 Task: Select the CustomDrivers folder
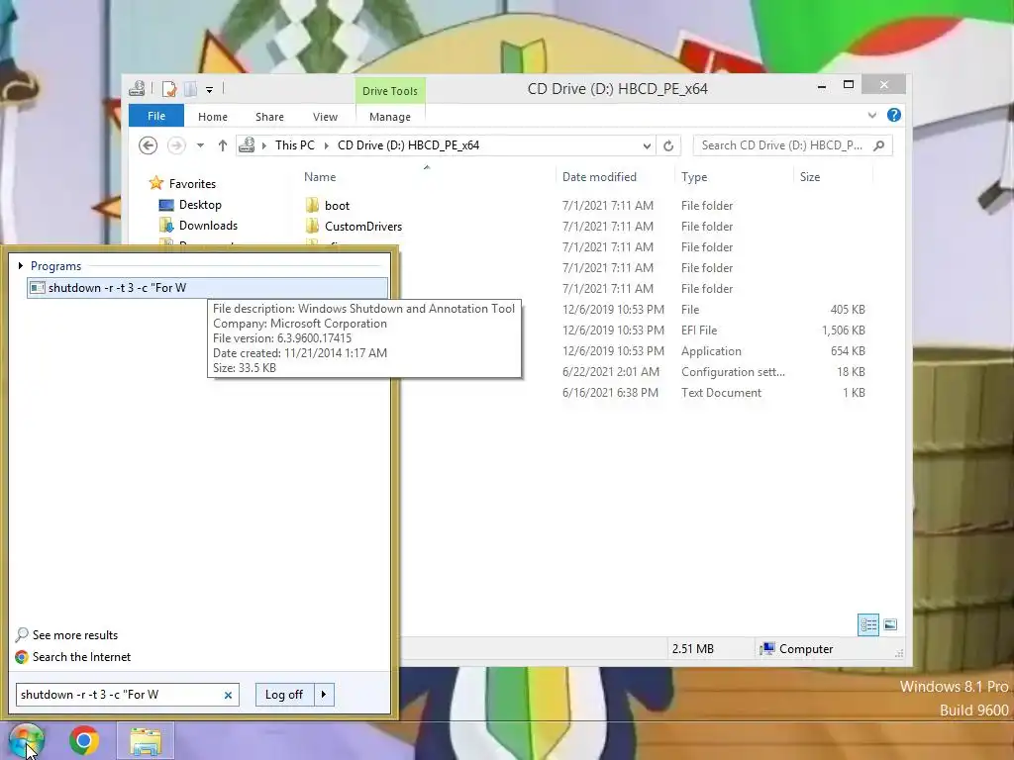pyautogui.click(x=363, y=227)
